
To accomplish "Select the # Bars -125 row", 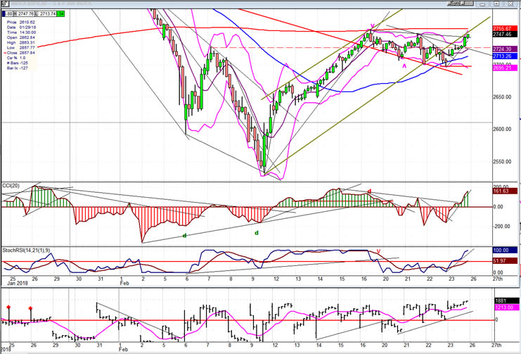I will pyautogui.click(x=18, y=63).
